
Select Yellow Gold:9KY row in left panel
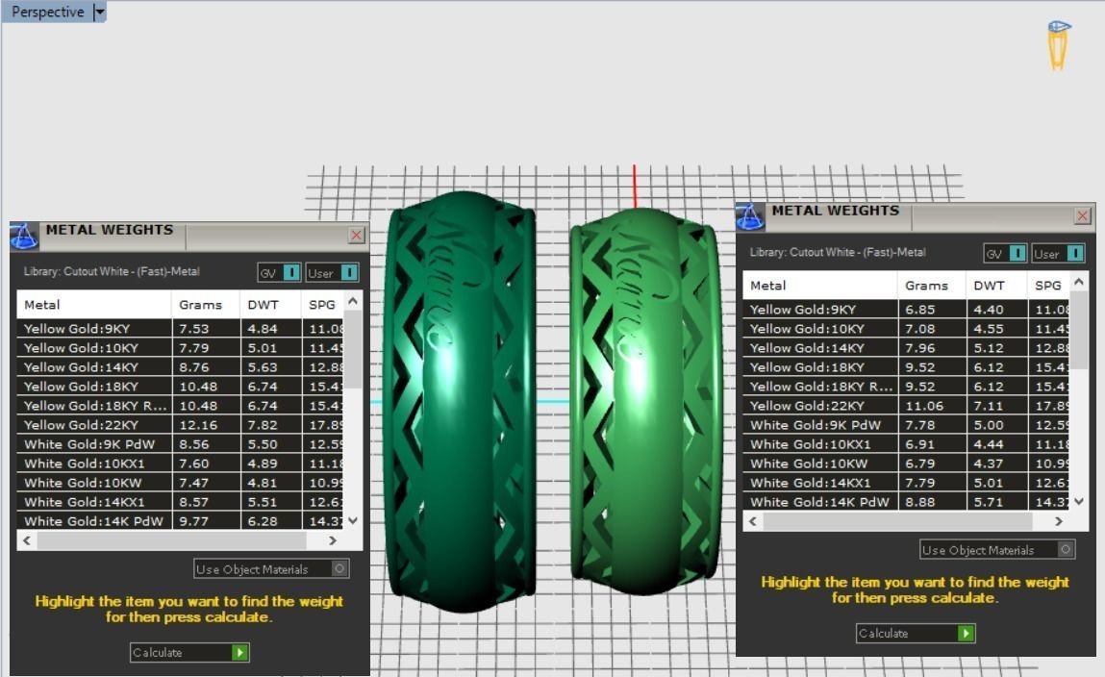pos(180,328)
